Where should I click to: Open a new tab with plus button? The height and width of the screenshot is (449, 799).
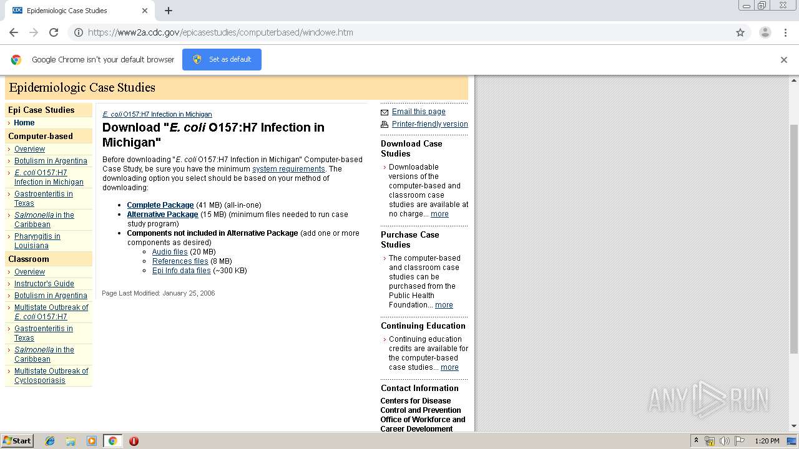click(169, 11)
